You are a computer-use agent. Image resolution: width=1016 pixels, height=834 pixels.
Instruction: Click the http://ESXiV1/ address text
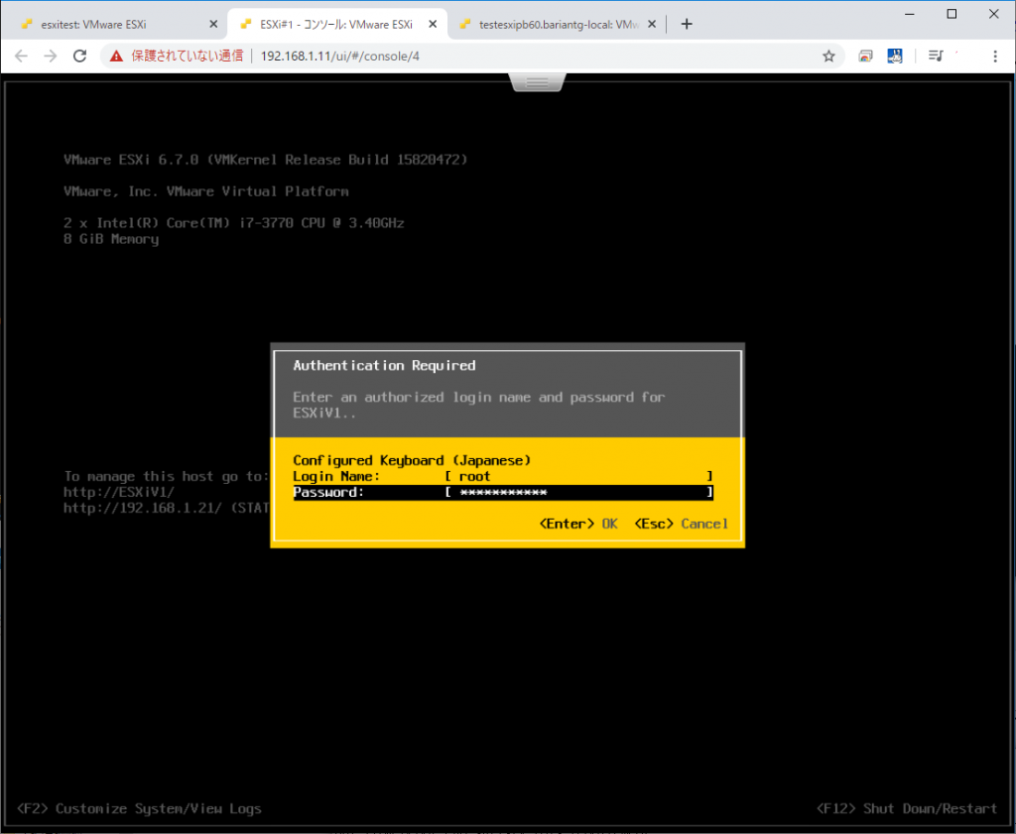coord(119,492)
